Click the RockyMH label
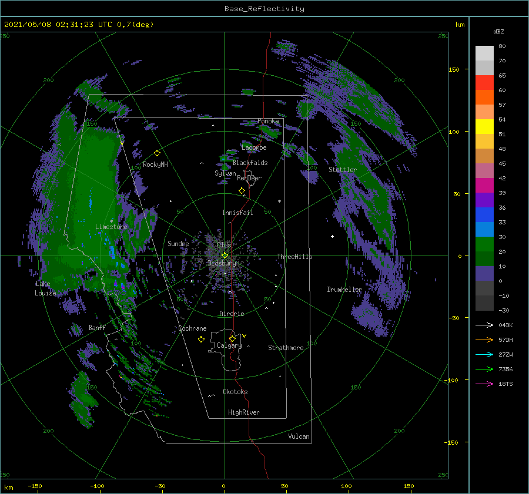Viewport: 529px width, 494px height. coord(155,164)
